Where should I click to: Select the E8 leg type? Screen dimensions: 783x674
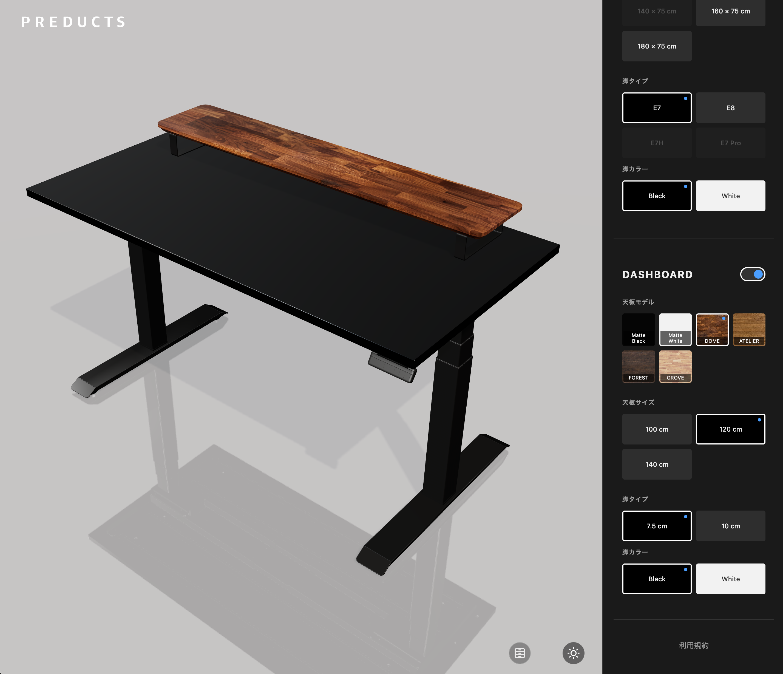tap(730, 108)
